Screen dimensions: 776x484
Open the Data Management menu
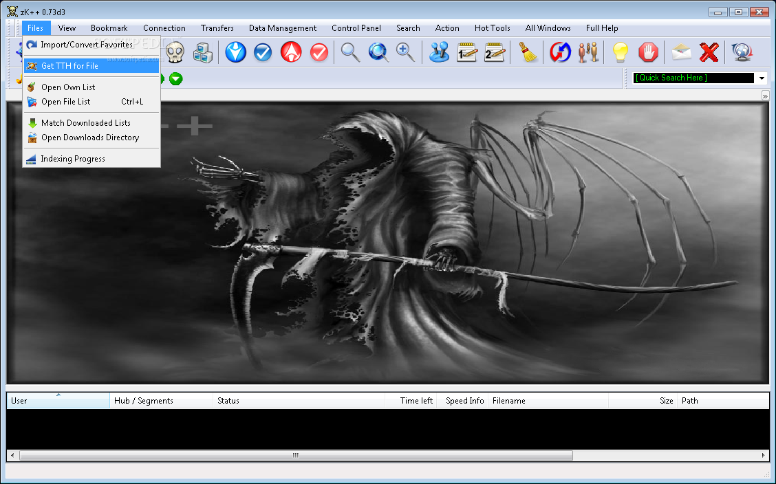pyautogui.click(x=283, y=28)
